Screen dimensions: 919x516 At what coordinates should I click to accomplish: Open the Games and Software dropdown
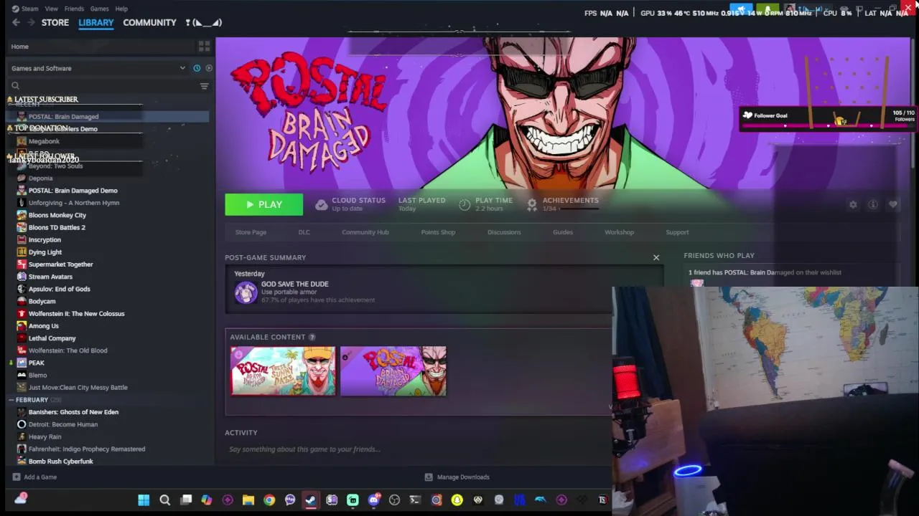[x=98, y=68]
